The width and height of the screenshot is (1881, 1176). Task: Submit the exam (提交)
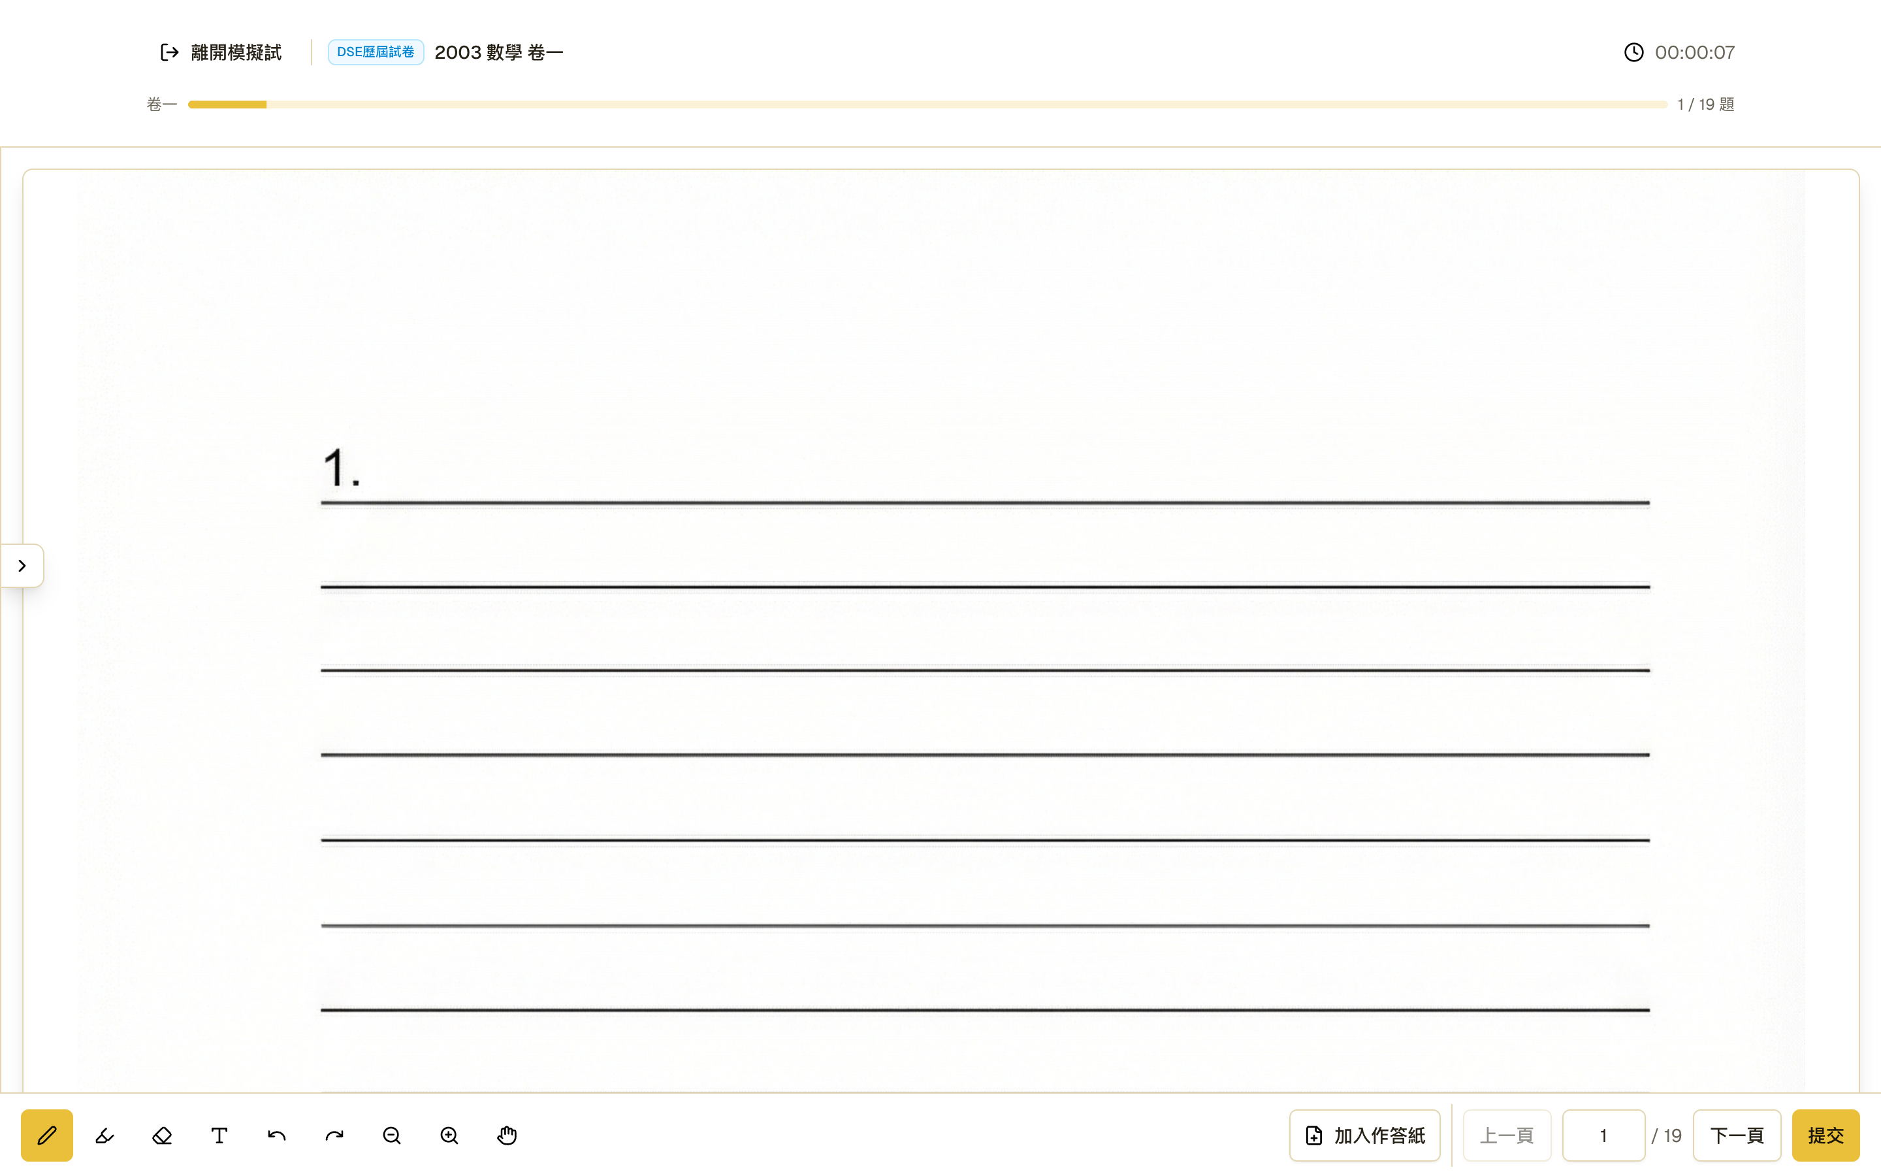click(x=1825, y=1135)
